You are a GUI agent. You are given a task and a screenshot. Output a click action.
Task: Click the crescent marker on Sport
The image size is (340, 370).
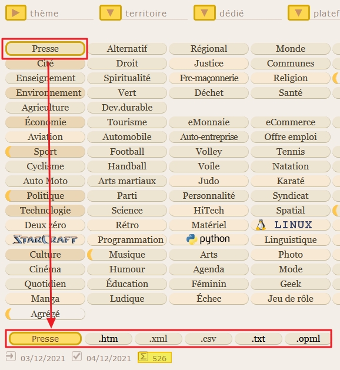point(8,152)
